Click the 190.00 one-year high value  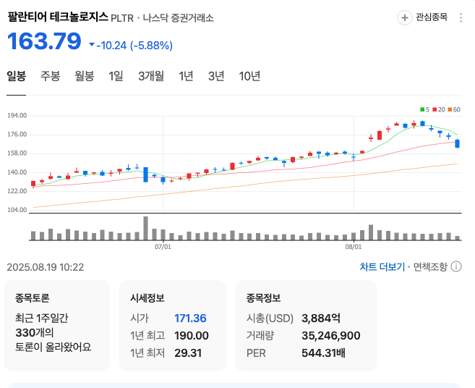tap(192, 336)
